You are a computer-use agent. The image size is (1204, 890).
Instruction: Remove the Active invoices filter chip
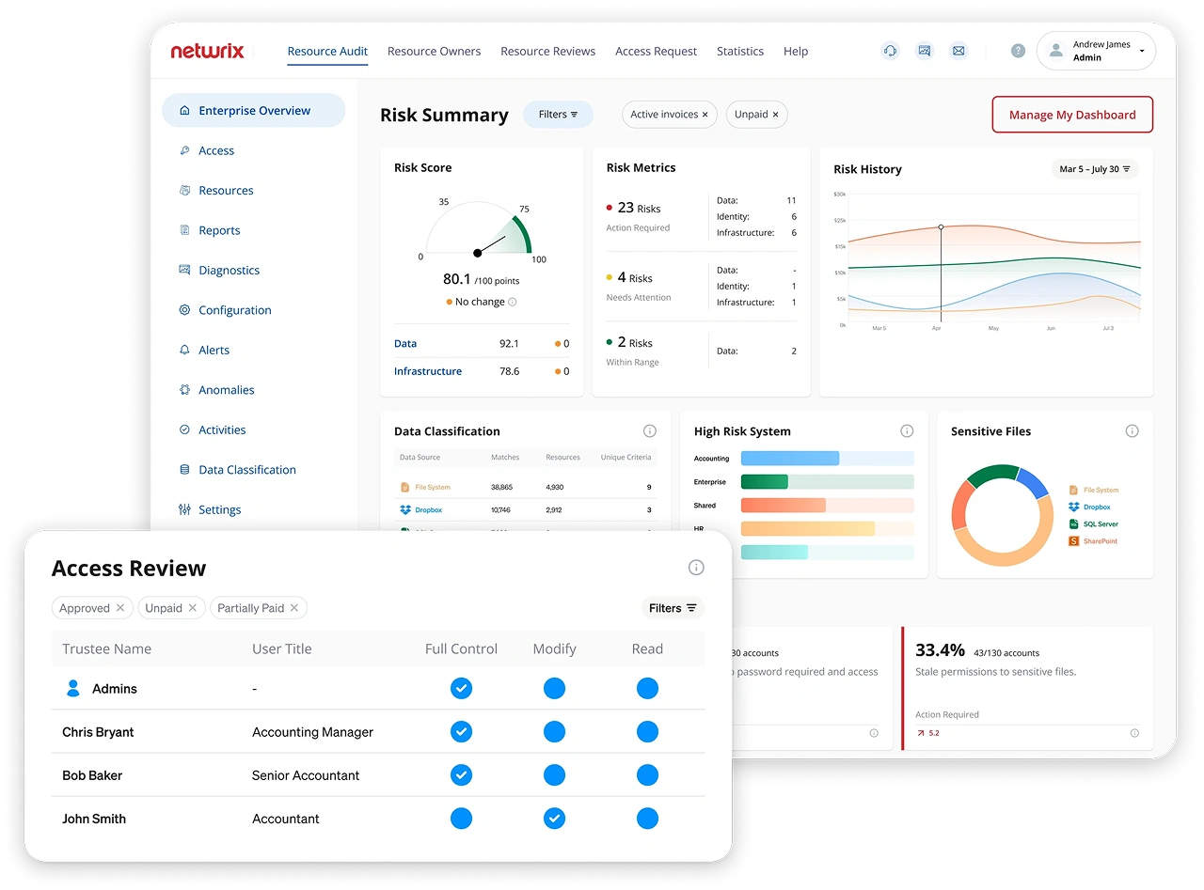[705, 115]
